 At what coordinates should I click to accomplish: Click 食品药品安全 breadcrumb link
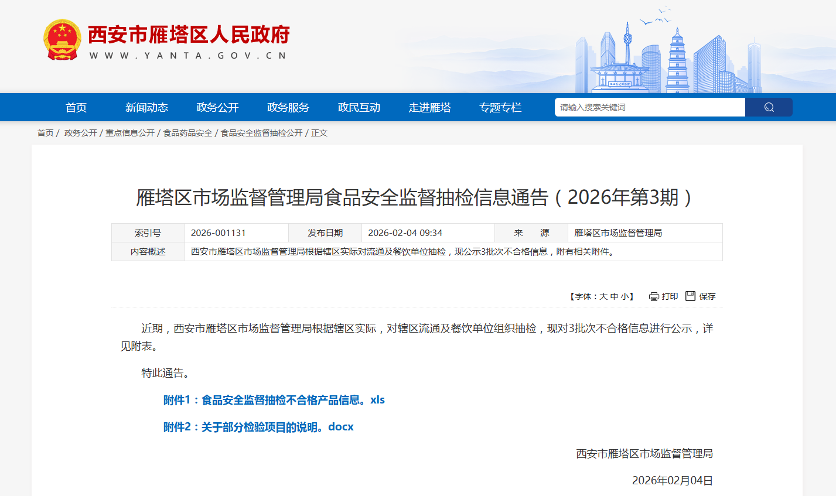[187, 133]
